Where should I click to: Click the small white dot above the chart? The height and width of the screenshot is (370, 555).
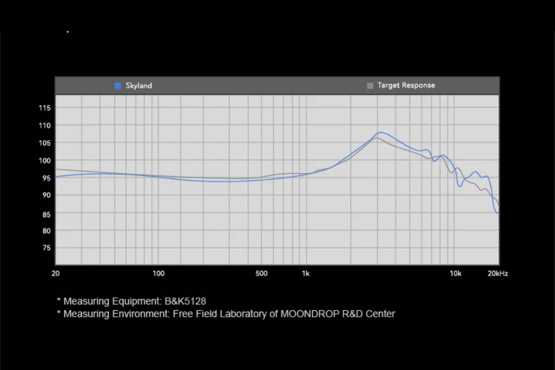click(x=68, y=31)
